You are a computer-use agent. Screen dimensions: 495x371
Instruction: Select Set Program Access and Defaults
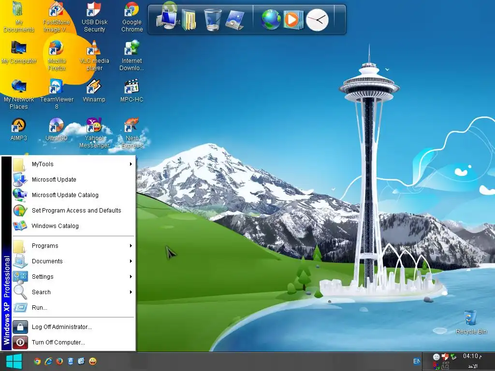pyautogui.click(x=74, y=211)
